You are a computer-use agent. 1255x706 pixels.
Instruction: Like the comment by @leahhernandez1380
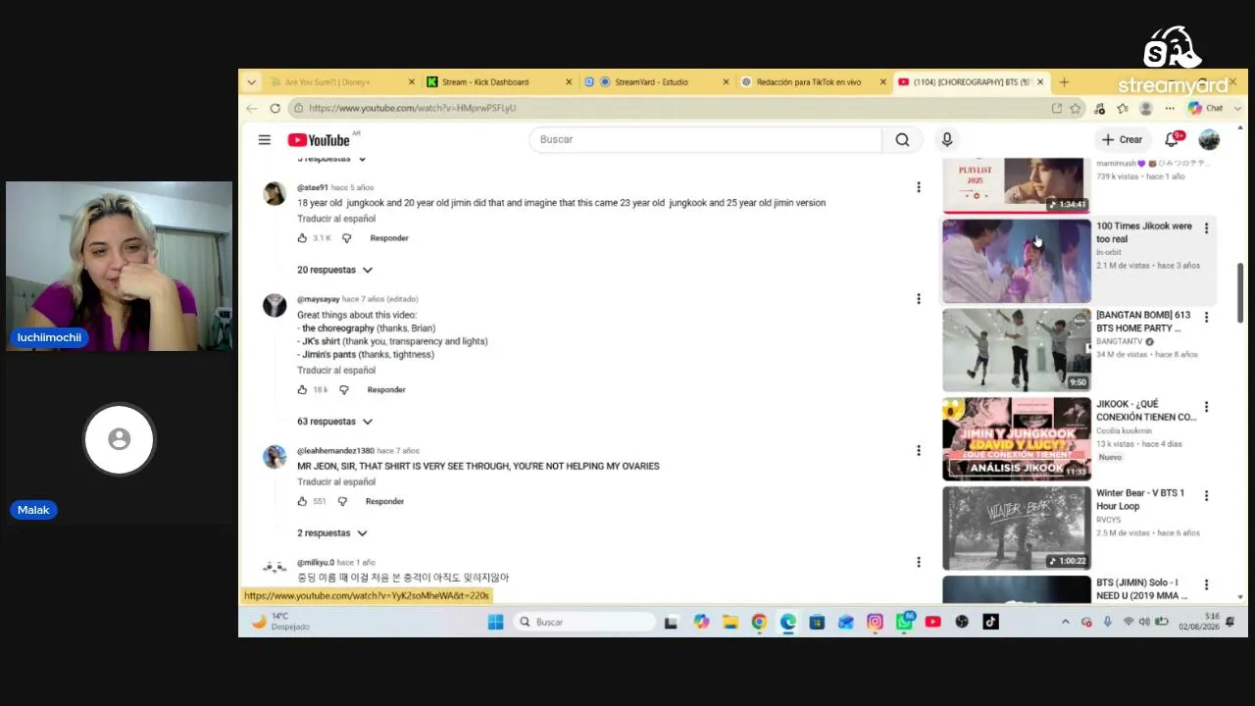pyautogui.click(x=302, y=502)
